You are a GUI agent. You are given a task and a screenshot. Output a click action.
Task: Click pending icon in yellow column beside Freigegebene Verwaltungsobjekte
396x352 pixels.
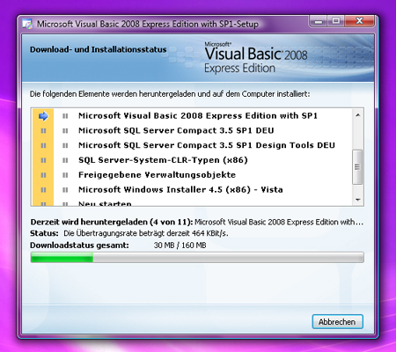[43, 175]
